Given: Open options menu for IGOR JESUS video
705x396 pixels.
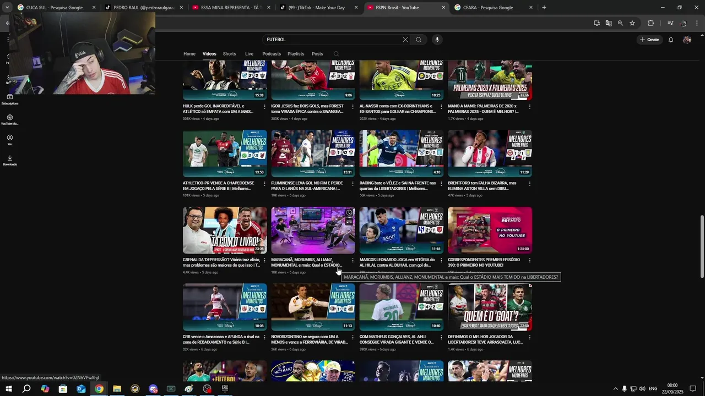Looking at the screenshot, I should 353,107.
